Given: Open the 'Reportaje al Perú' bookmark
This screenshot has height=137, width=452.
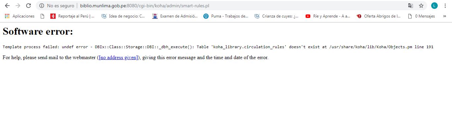Looking at the screenshot, I should point(73,16).
